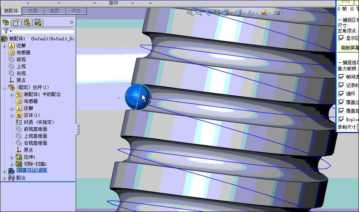This screenshot has height=212, width=359.
Task: Toggle the 记录时 checkbox
Action: (341, 85)
